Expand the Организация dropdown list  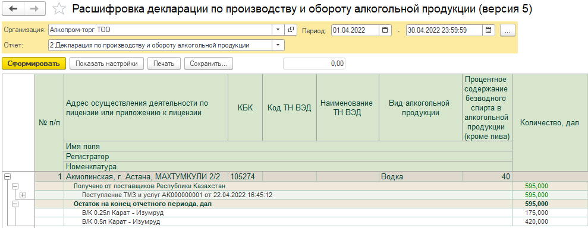pos(278,30)
